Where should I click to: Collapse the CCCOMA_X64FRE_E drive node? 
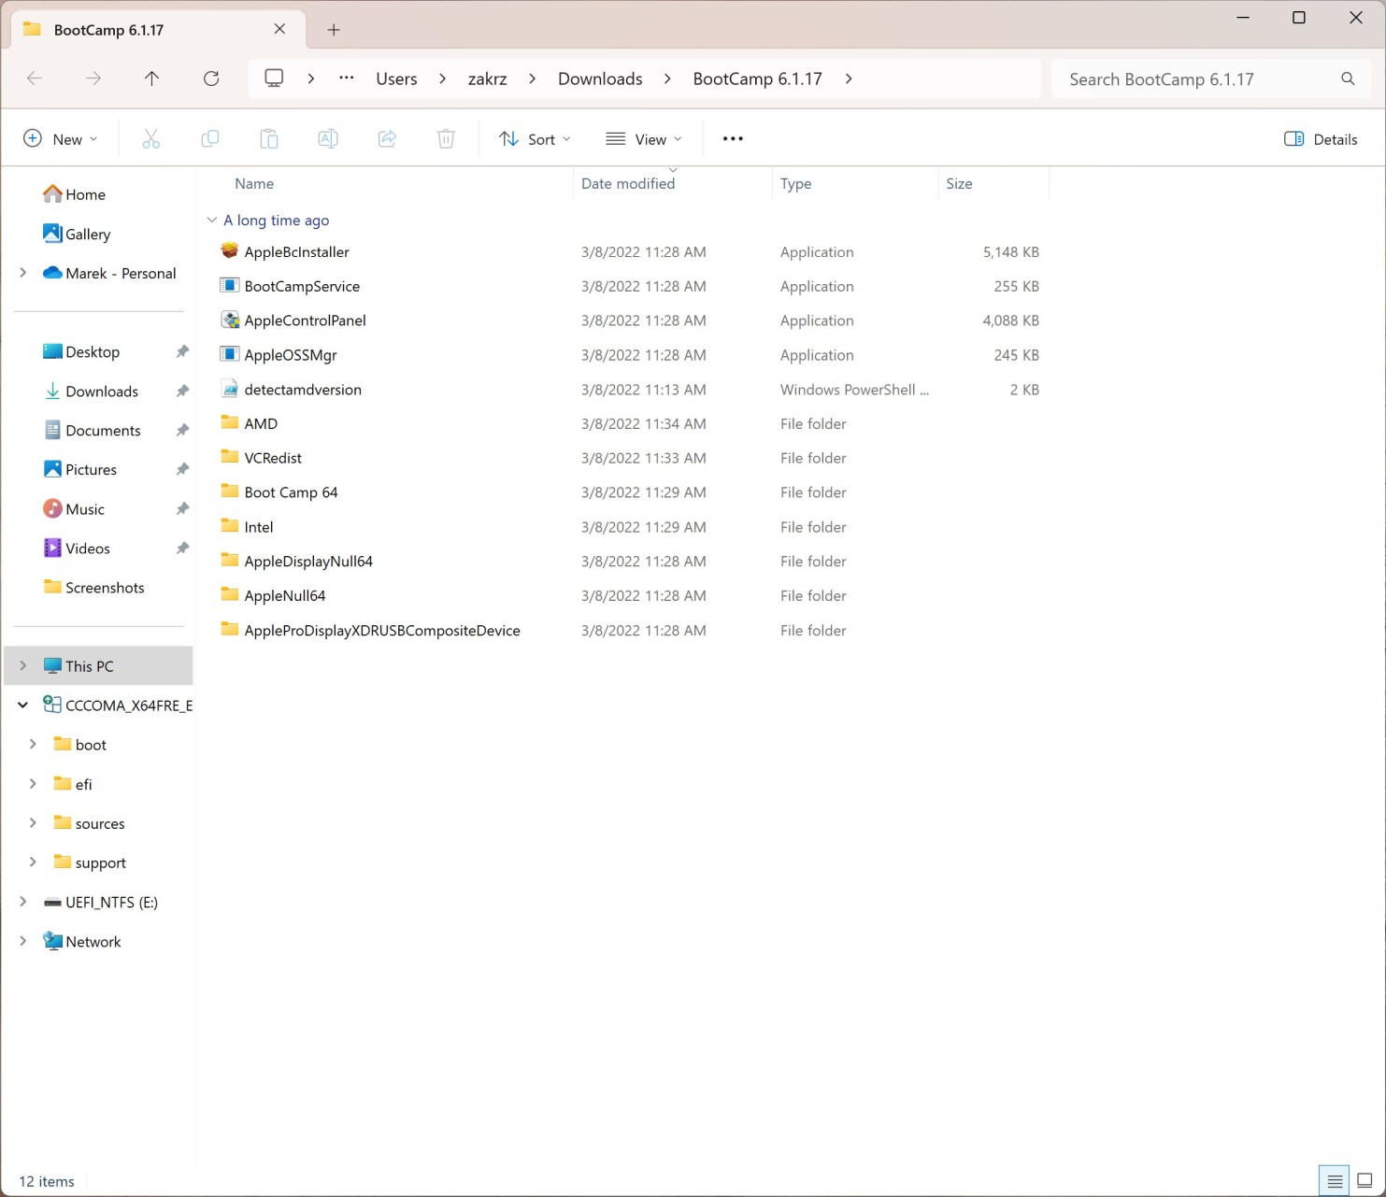coord(23,705)
